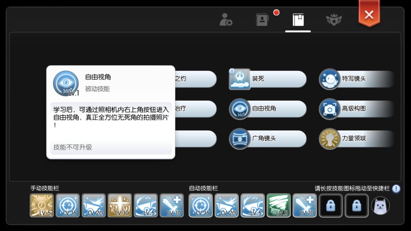Click the cat pet skill icon
411x231 pixels.
pos(381,206)
